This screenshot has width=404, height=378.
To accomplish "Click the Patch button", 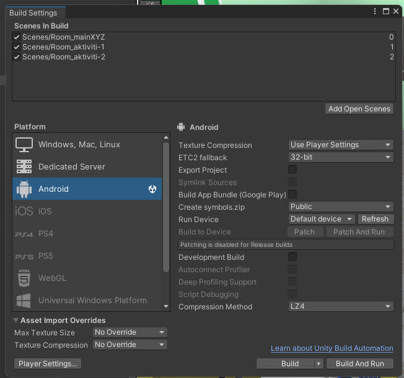I will click(x=304, y=232).
